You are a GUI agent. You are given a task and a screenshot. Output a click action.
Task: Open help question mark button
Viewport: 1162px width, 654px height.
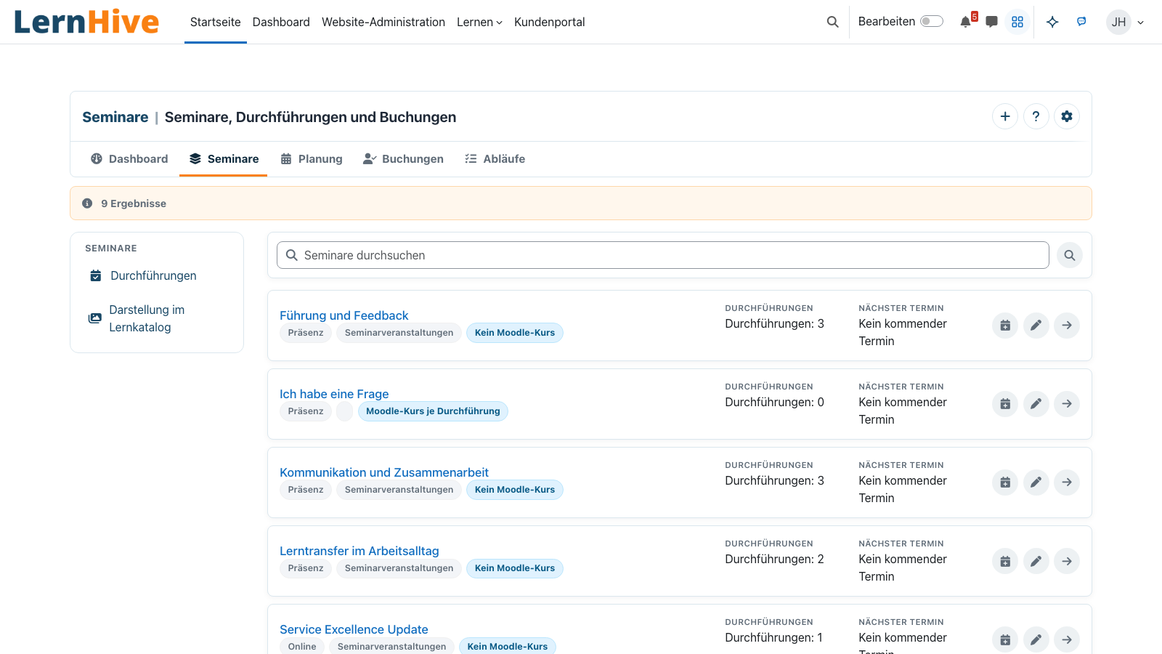(1036, 116)
